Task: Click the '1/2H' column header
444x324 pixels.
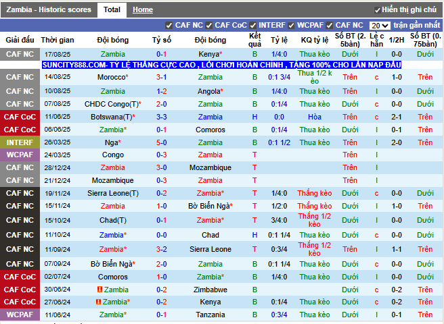Action: point(397,40)
